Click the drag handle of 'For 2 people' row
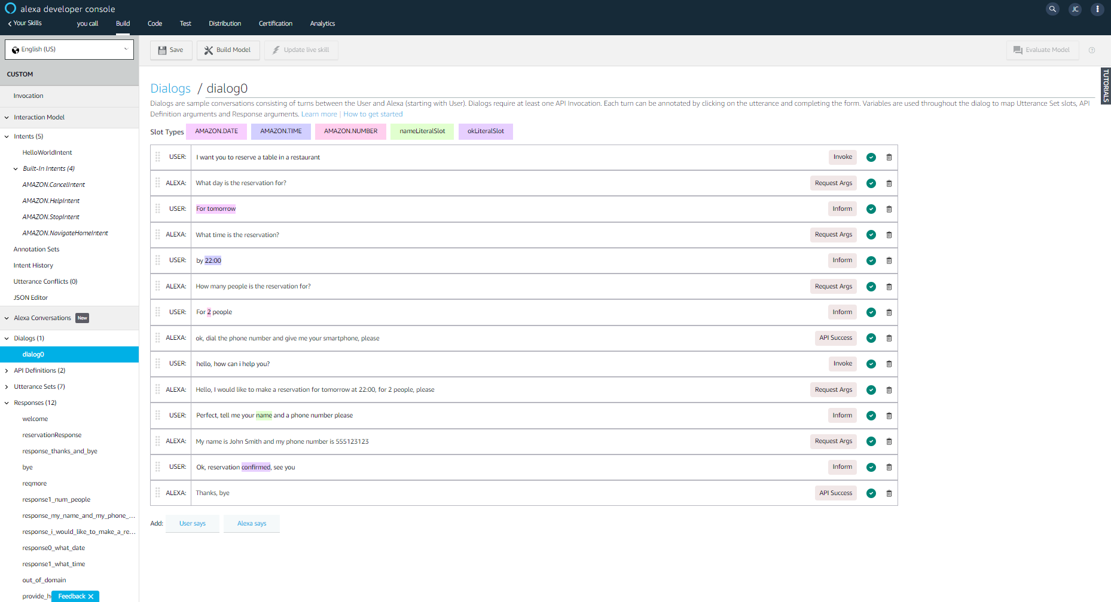The image size is (1111, 602). pos(158,312)
